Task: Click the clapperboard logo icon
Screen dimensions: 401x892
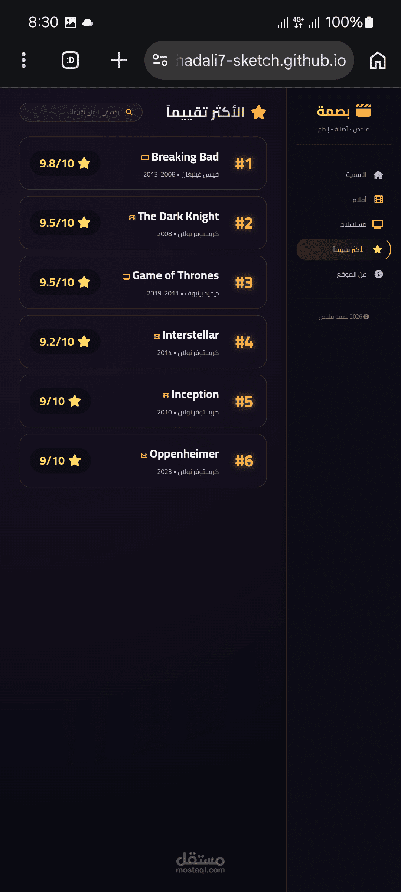Action: (363, 110)
